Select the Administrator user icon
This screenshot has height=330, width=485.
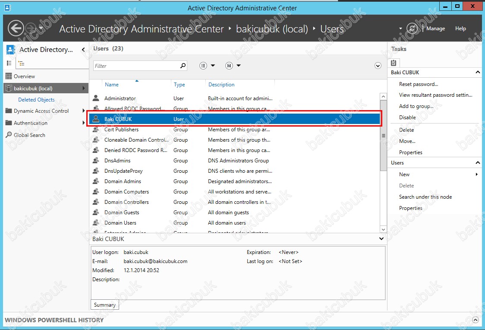96,98
